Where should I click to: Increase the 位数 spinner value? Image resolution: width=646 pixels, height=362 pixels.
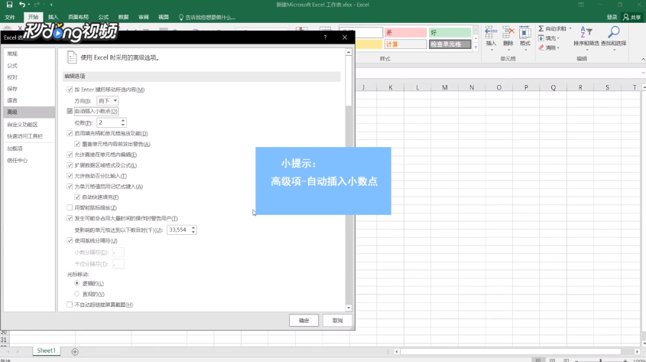point(123,120)
